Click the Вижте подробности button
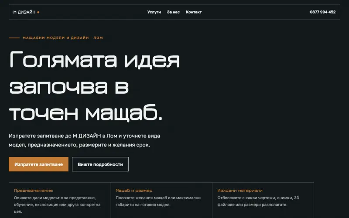 pyautogui.click(x=100, y=164)
